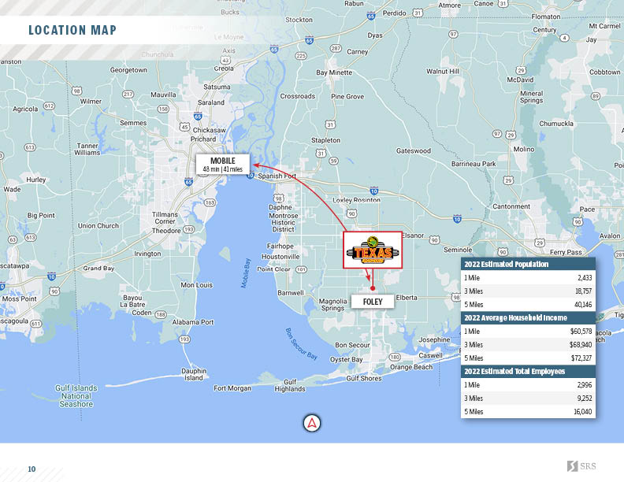Click the Texas Roadhouse logo marker
This screenshot has width=624, height=482.
(x=373, y=250)
